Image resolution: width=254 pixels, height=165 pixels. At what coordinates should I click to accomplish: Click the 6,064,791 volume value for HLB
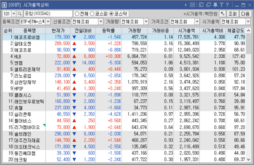137,56
